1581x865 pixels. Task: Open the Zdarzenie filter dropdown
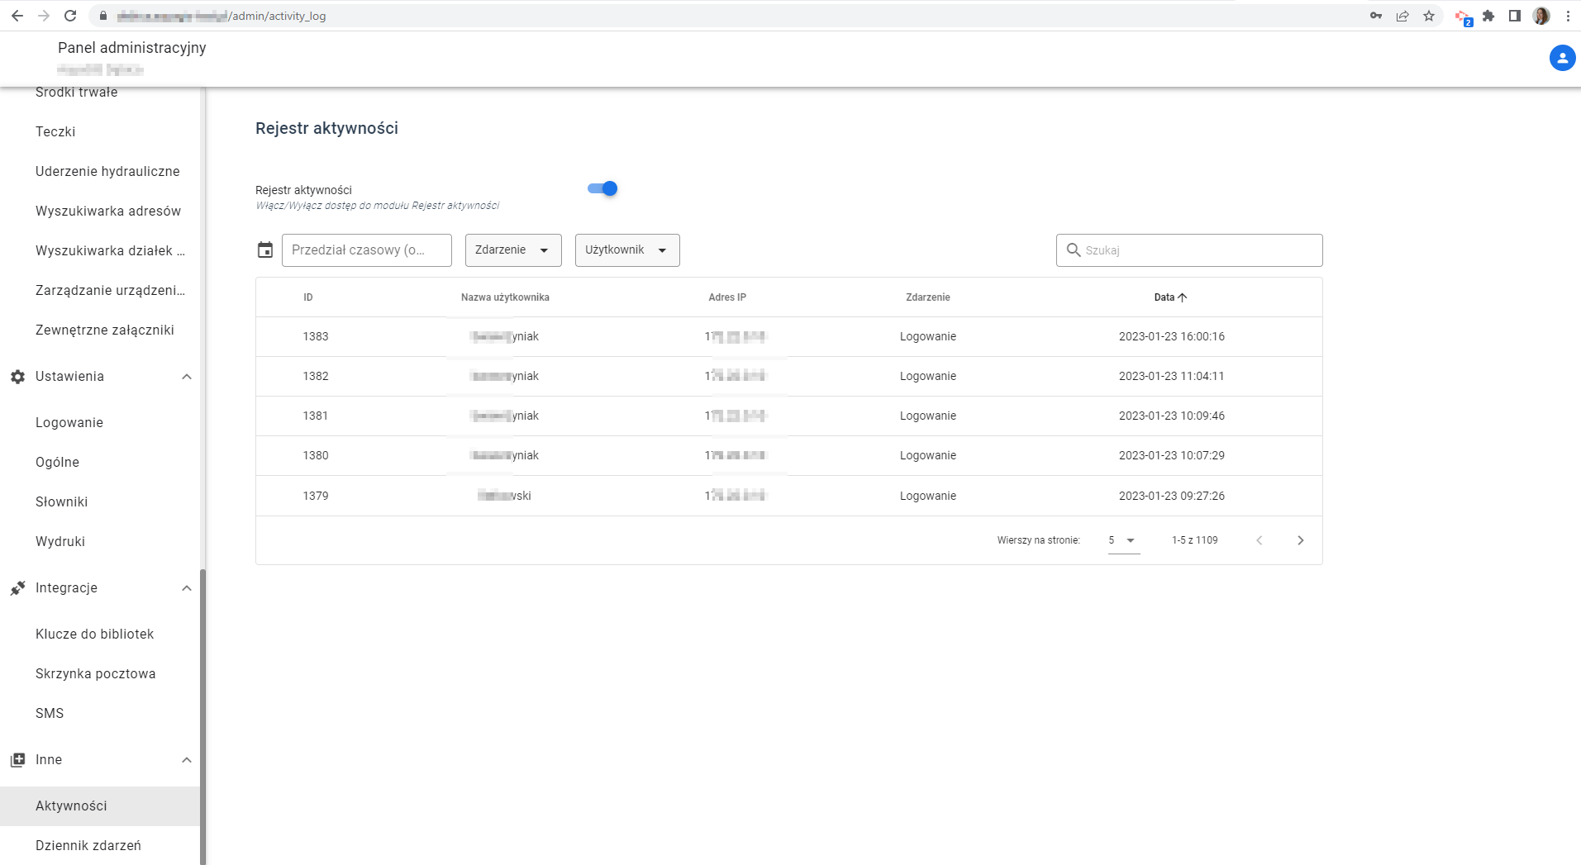tap(513, 250)
